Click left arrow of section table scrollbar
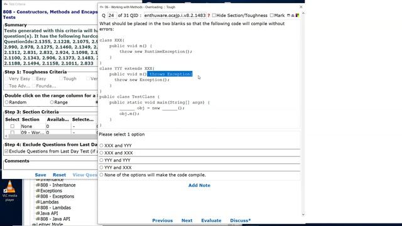402x226 pixels. click(x=6, y=136)
